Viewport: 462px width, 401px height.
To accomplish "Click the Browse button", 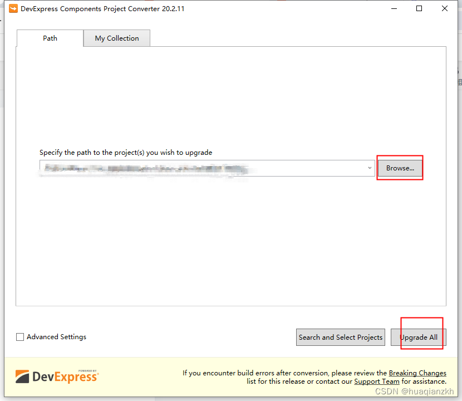I will coord(400,168).
